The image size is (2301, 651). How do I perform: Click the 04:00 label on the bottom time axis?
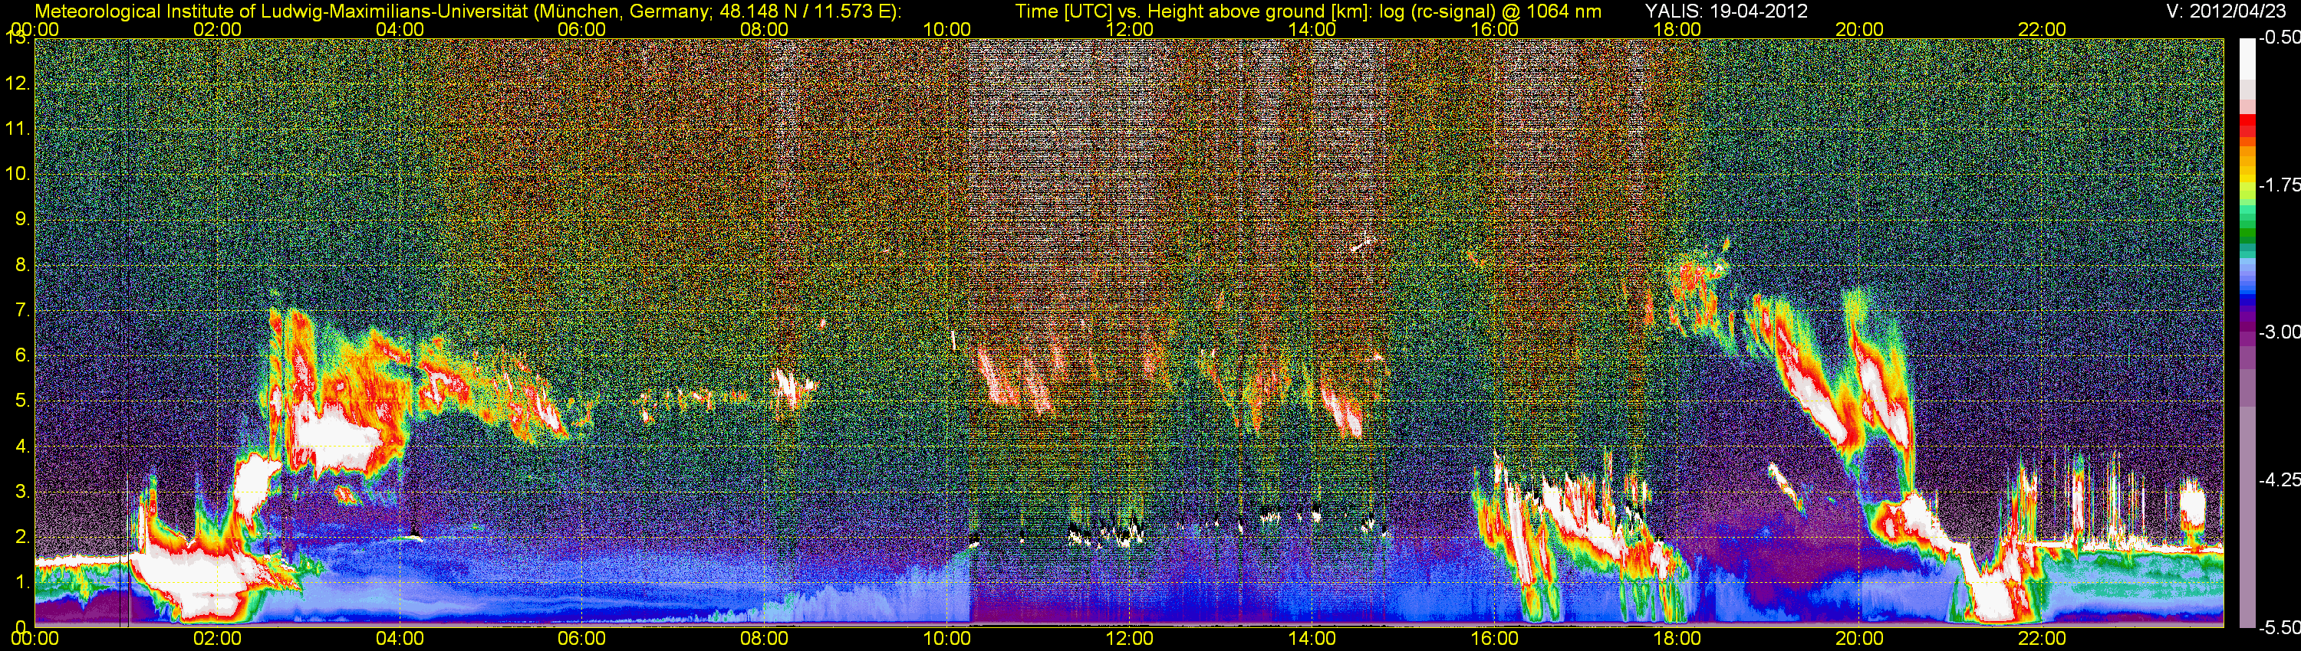(400, 639)
